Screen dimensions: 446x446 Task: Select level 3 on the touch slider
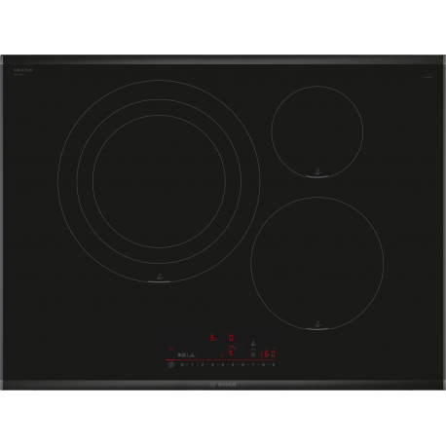coord(212,364)
